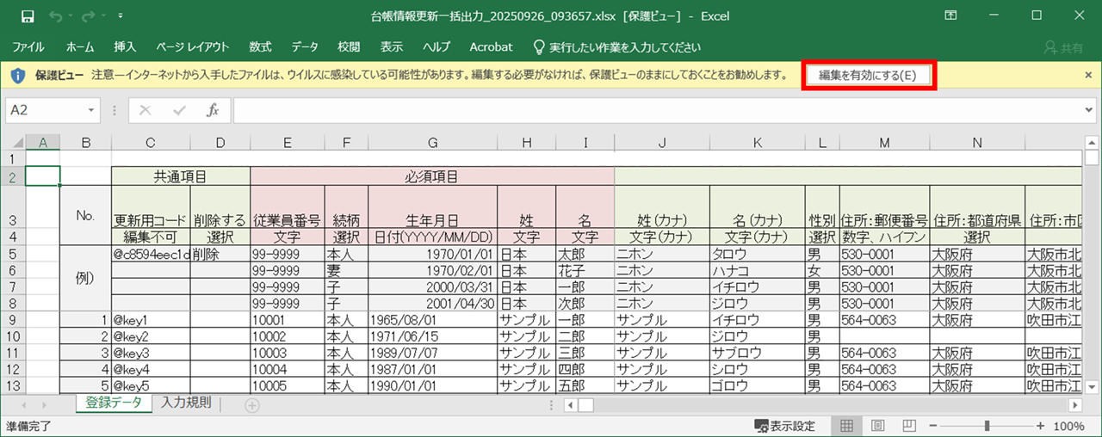Click the Cancel X icon in formula bar
Screen dimensions: 1102x437
point(145,110)
